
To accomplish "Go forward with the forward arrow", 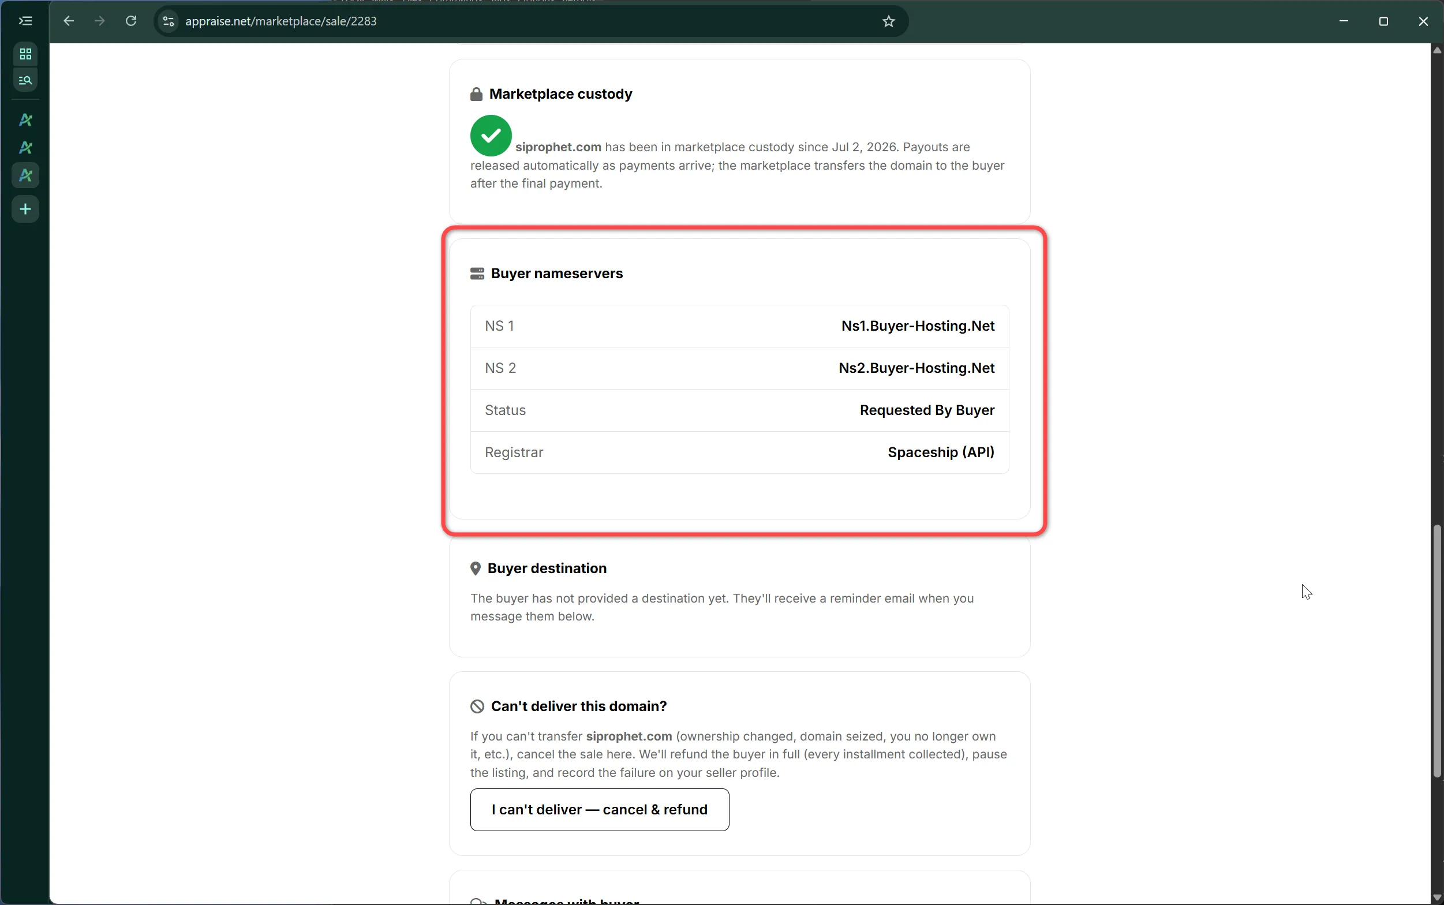I will (100, 21).
